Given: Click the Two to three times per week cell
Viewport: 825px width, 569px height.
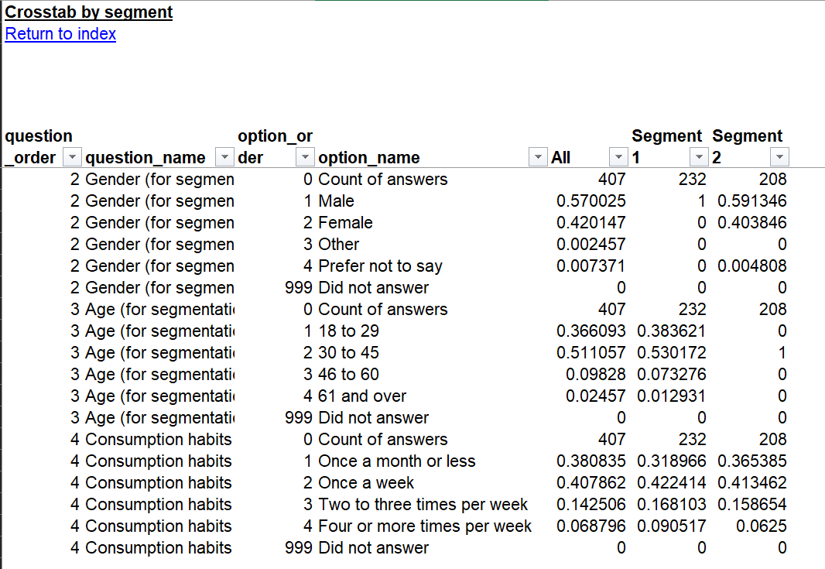Looking at the screenshot, I should click(423, 505).
